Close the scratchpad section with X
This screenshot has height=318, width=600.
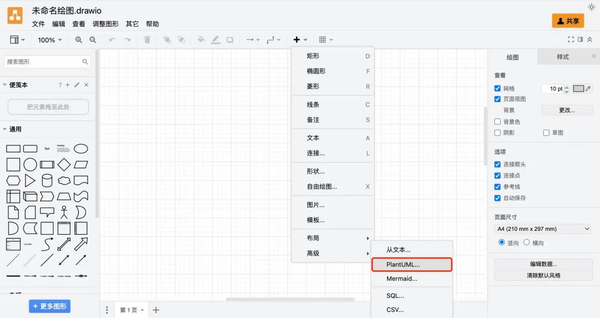87,85
